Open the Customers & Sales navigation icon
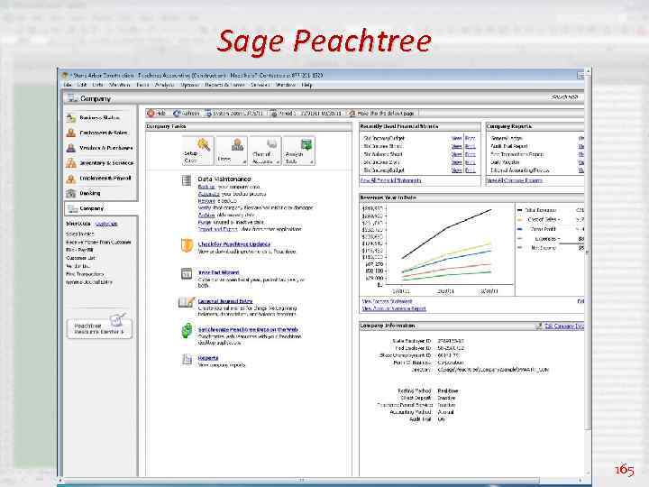This screenshot has width=649, height=487. coord(71,133)
